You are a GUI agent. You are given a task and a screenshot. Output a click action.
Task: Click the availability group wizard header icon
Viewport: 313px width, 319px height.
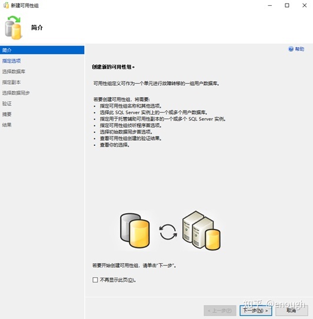13,28
